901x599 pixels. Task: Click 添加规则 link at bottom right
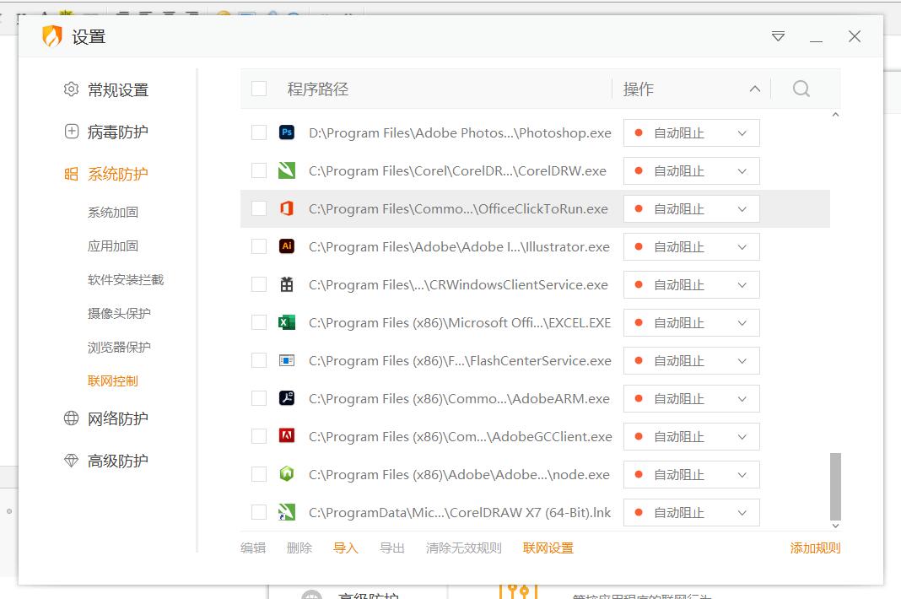point(815,548)
